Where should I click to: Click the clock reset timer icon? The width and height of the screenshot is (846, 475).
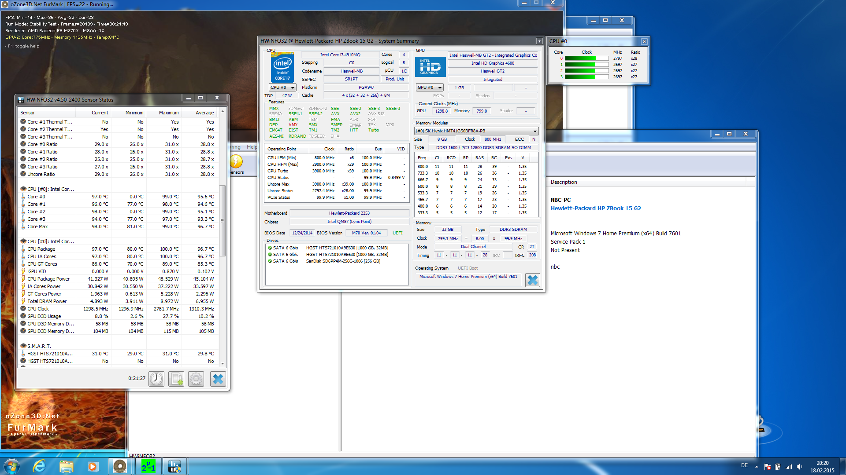[x=156, y=379]
